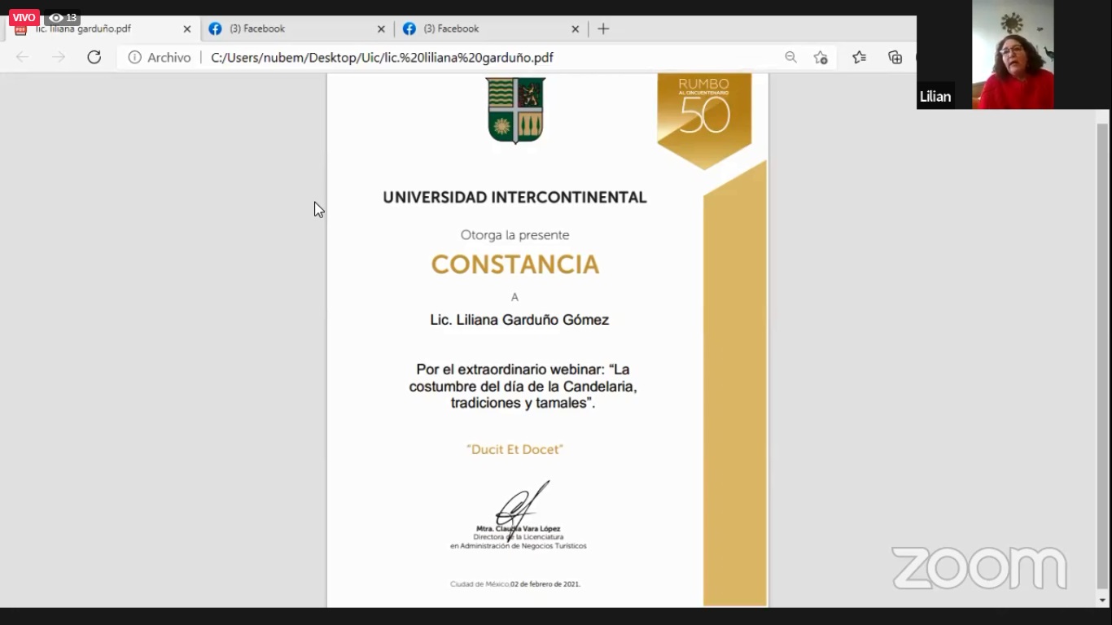
Task: Switch to the first Facebook tab
Action: coord(297,28)
